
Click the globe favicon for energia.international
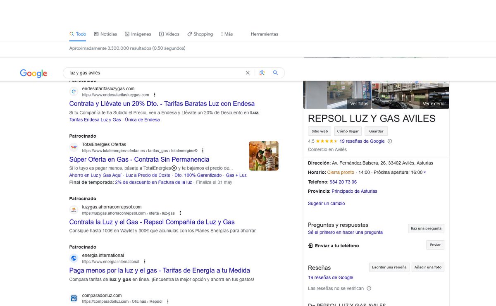click(x=74, y=258)
